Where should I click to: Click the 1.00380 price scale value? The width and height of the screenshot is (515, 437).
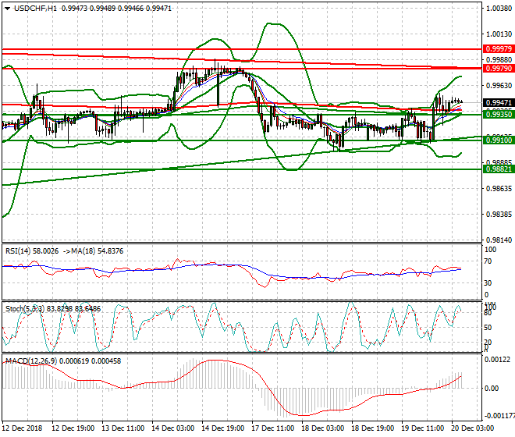tap(499, 9)
